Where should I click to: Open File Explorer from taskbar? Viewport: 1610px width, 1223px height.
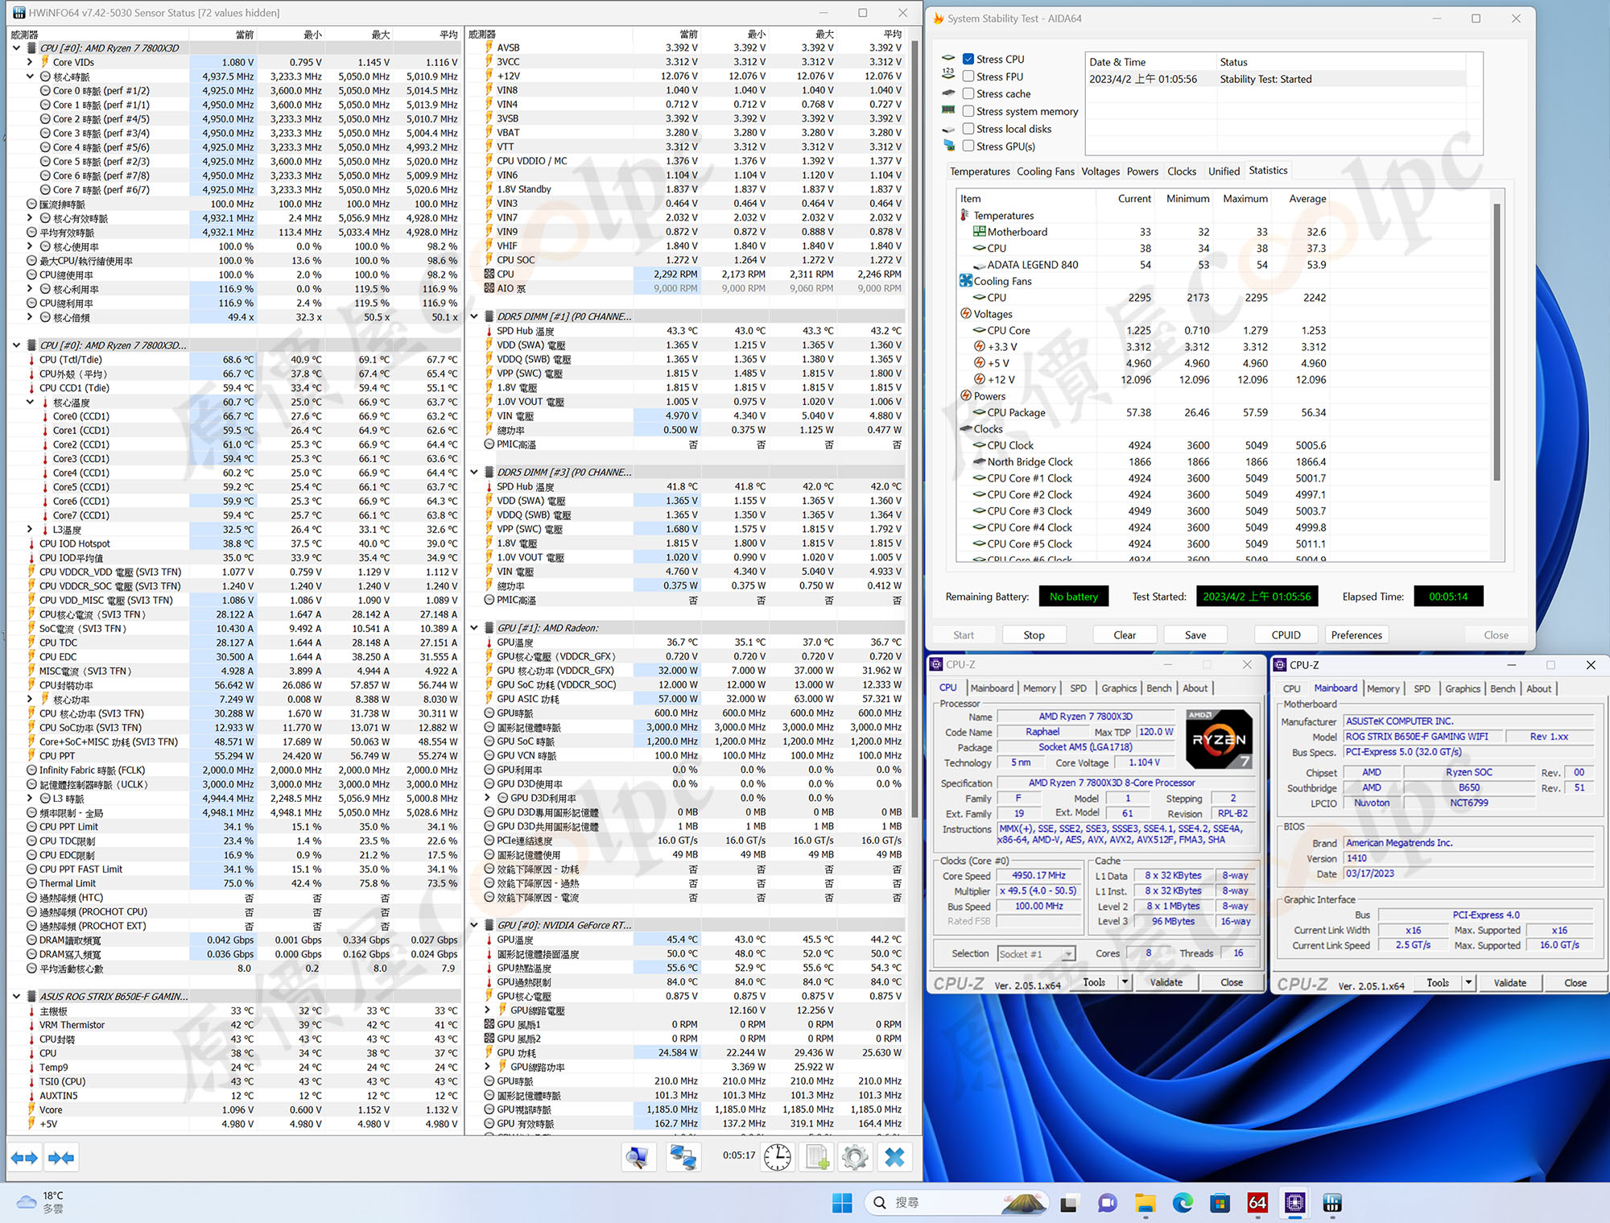pyautogui.click(x=1145, y=1203)
